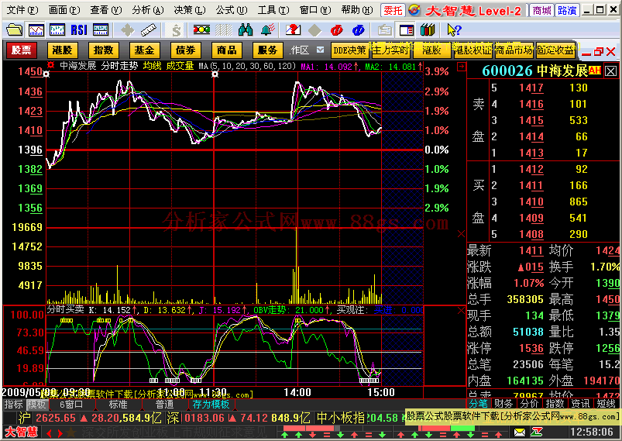622x441 pixels.
Task: Click the 存为模板 tab
Action: point(211,405)
